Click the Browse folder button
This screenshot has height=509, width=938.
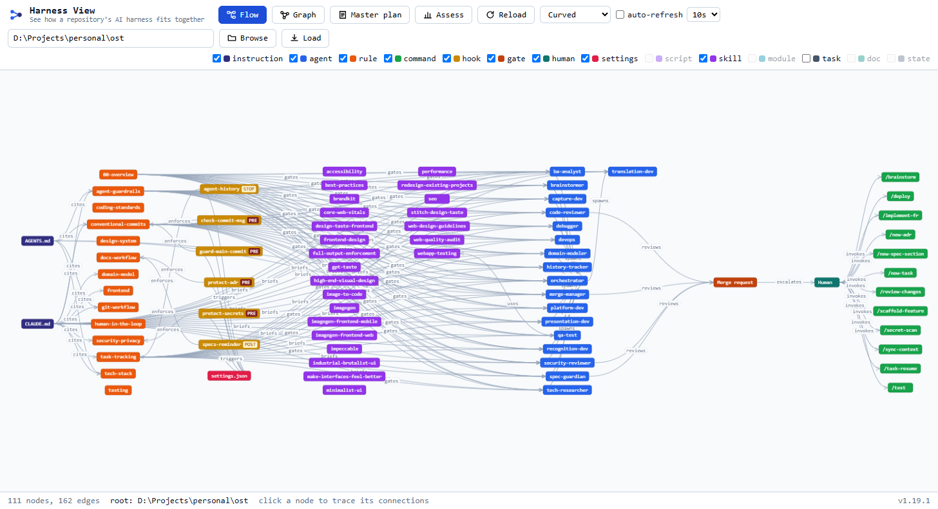tap(247, 38)
